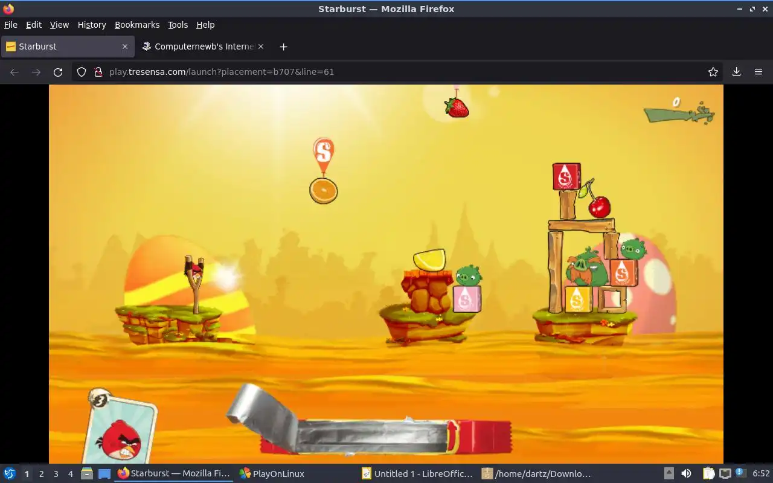Click the orange Starburst candy block
Viewport: 773px width, 483px height.
click(623, 272)
